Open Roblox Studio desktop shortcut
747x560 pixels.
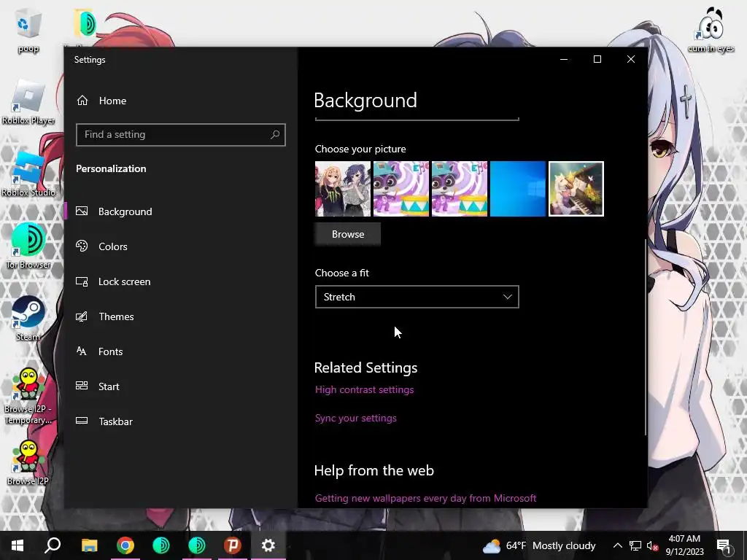pos(28,174)
